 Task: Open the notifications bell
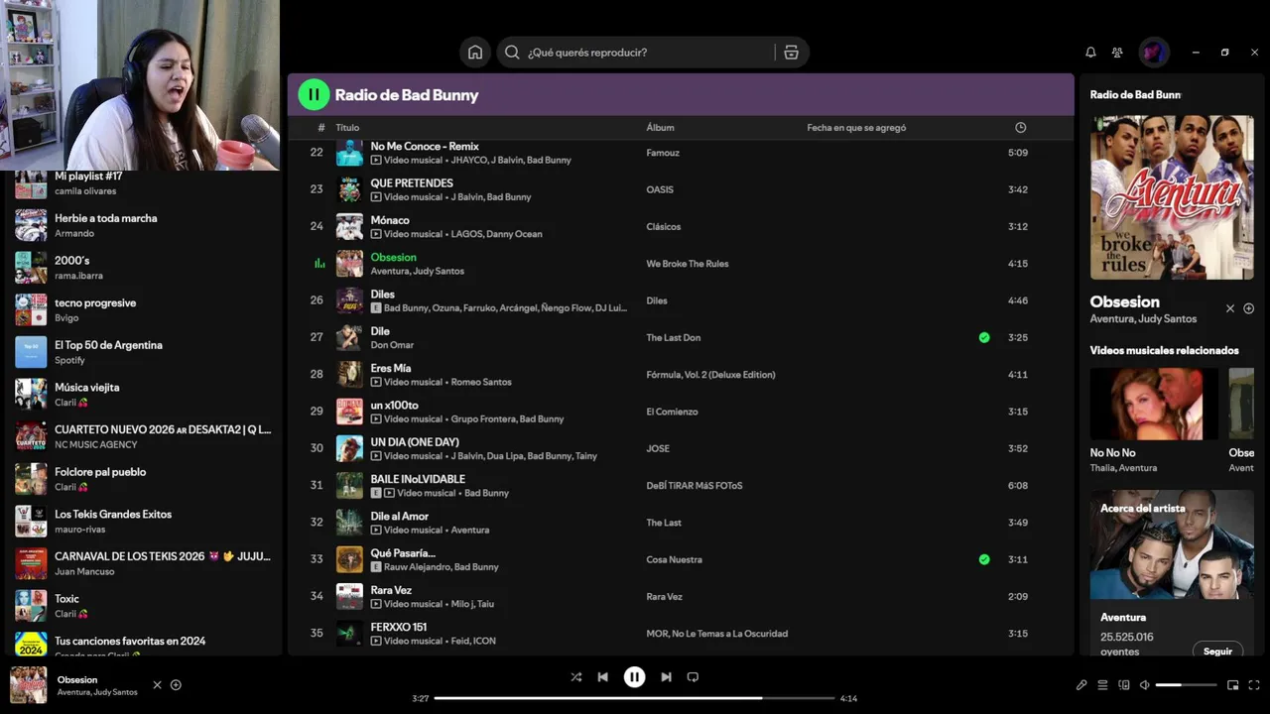(1090, 53)
